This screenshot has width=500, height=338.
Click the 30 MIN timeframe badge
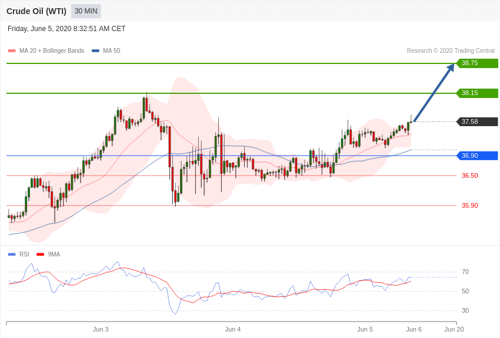pos(86,11)
